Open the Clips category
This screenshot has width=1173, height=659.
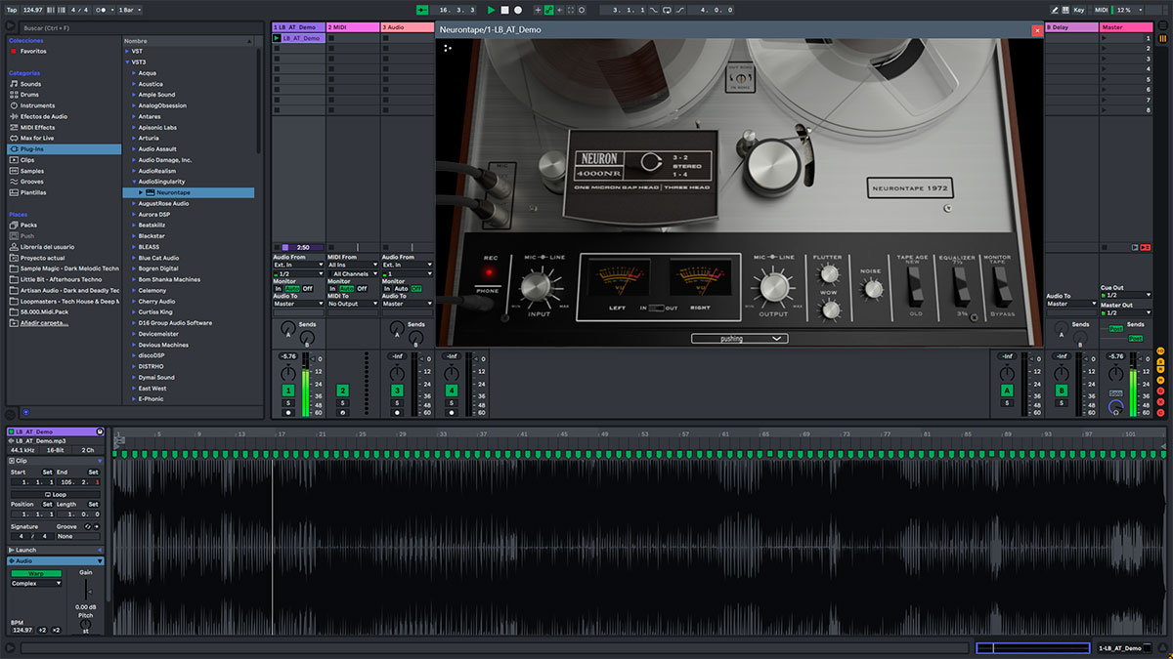click(28, 160)
